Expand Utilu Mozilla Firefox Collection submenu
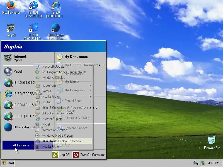This screenshot has height=167, width=223. pos(63,141)
